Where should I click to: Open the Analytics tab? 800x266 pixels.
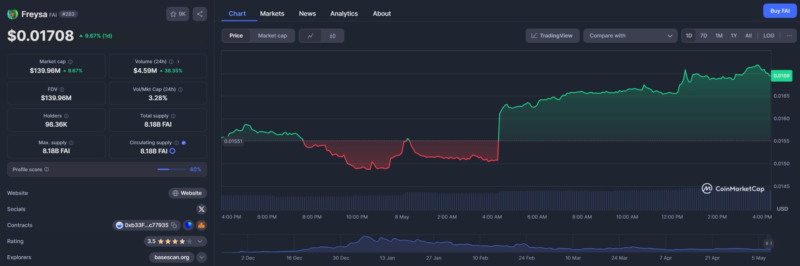(x=344, y=13)
